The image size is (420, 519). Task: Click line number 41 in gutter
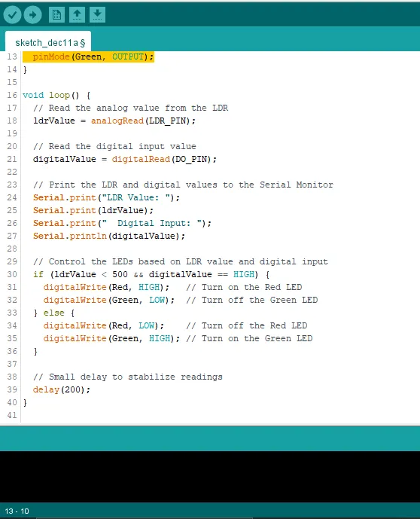coord(12,415)
